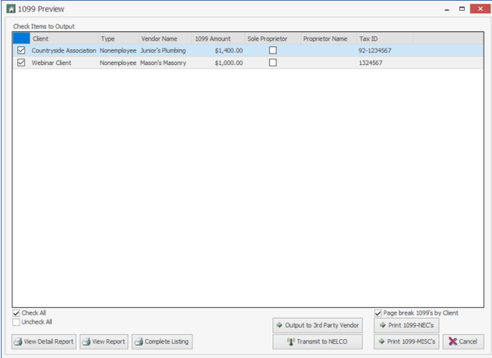Click the printer icon on View Report
Image resolution: width=492 pixels, height=358 pixels.
pos(86,342)
